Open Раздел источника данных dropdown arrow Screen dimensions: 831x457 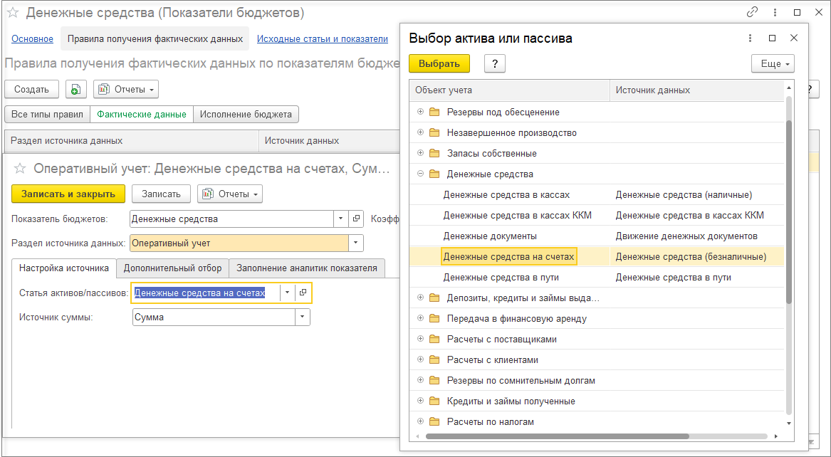[355, 243]
